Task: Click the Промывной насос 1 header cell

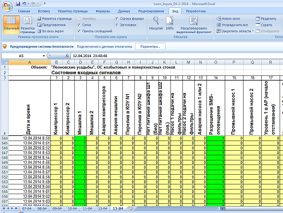Action: [234, 108]
